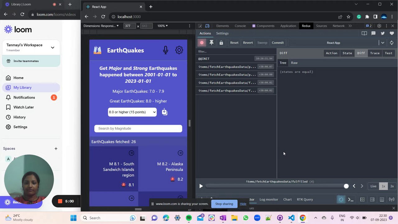Image resolution: width=398 pixels, height=224 pixels.
Task: Open details arrow on Alaska Peninsula card
Action: (x=180, y=153)
